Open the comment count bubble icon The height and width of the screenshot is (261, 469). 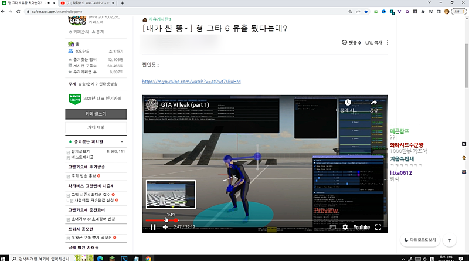point(344,42)
